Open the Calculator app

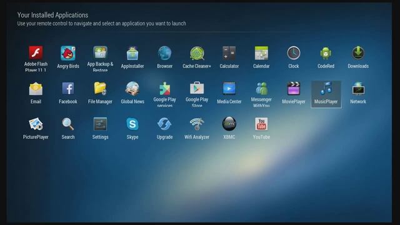[x=229, y=57]
